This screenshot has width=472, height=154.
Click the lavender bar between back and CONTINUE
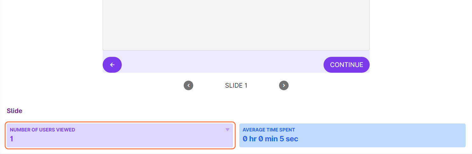(x=222, y=65)
